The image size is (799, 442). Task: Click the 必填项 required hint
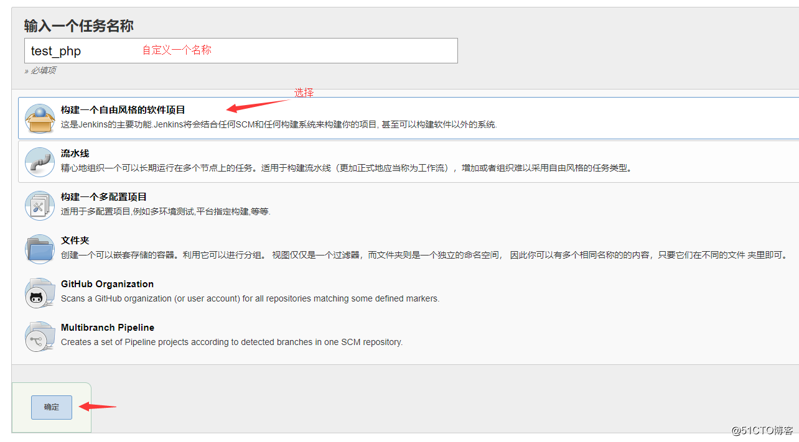click(x=40, y=70)
